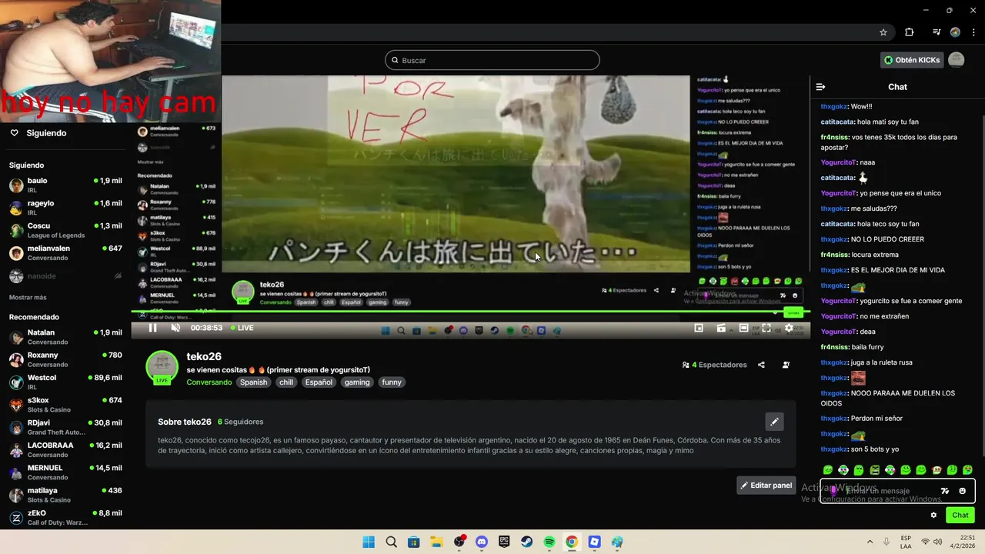Unmute the stream with the speaker icon
Viewport: 985px width, 554px height.
coord(175,328)
